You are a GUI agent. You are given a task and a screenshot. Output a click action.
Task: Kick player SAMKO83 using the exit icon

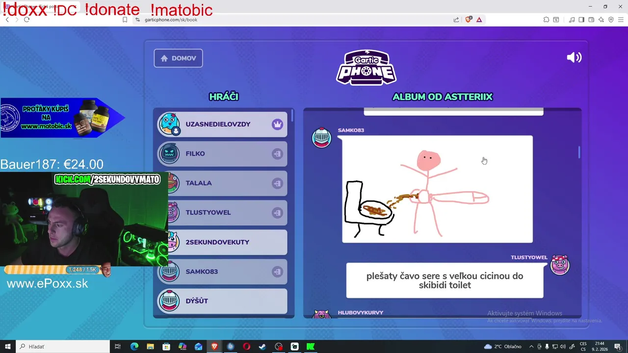pos(277,271)
